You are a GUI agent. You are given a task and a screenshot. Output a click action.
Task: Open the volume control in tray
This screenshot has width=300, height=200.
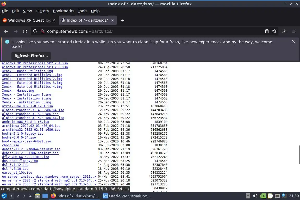pos(255,196)
